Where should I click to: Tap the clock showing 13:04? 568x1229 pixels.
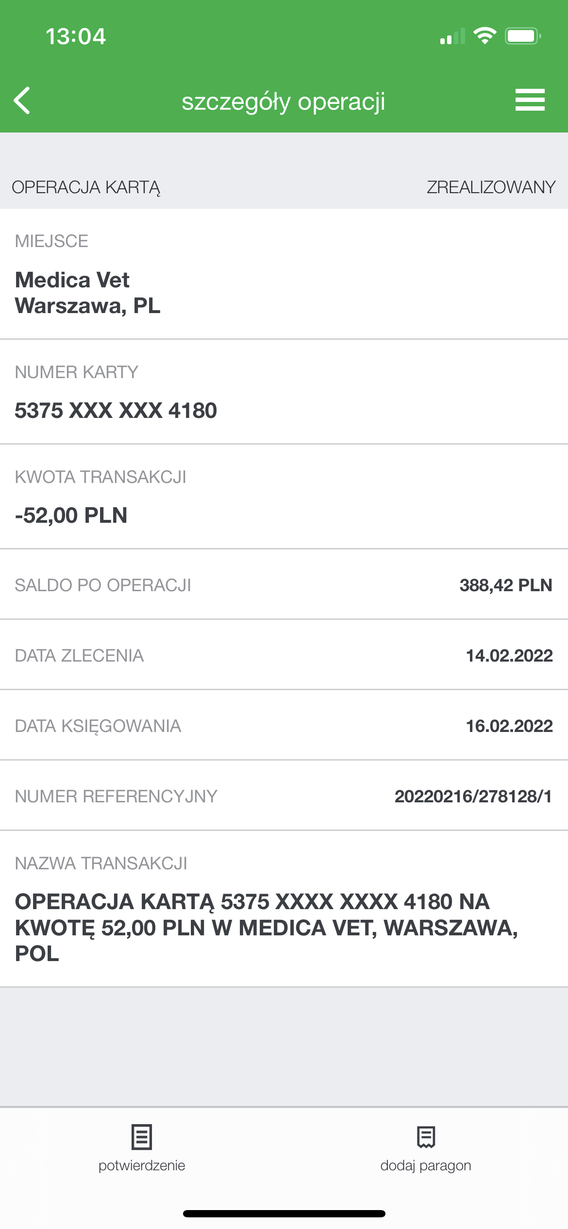coord(76,36)
